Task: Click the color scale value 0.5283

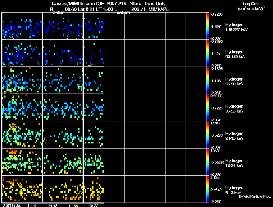Action: (x=217, y=135)
